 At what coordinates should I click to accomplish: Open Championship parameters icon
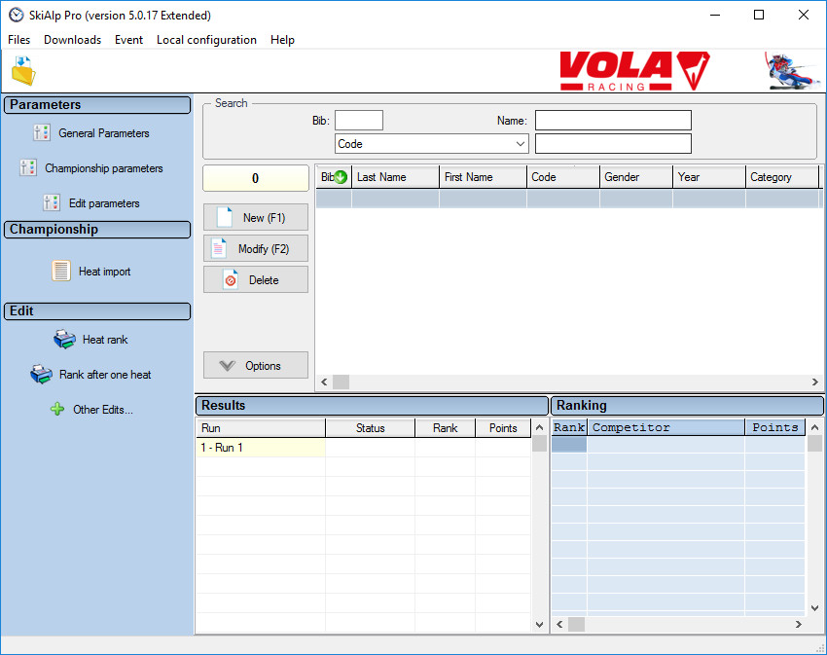click(28, 168)
